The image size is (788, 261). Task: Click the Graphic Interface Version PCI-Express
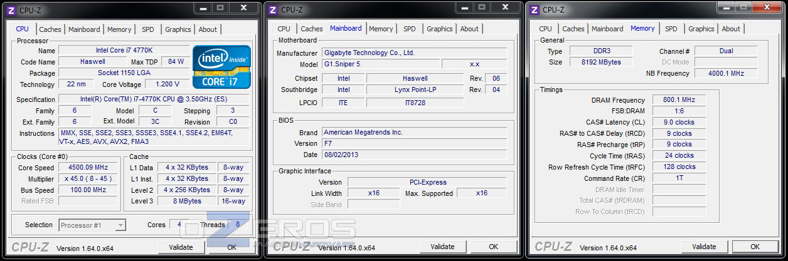427,183
